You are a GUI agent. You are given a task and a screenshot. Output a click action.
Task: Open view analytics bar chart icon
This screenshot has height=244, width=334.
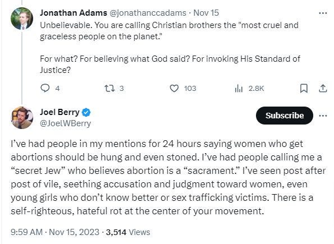[x=239, y=89]
